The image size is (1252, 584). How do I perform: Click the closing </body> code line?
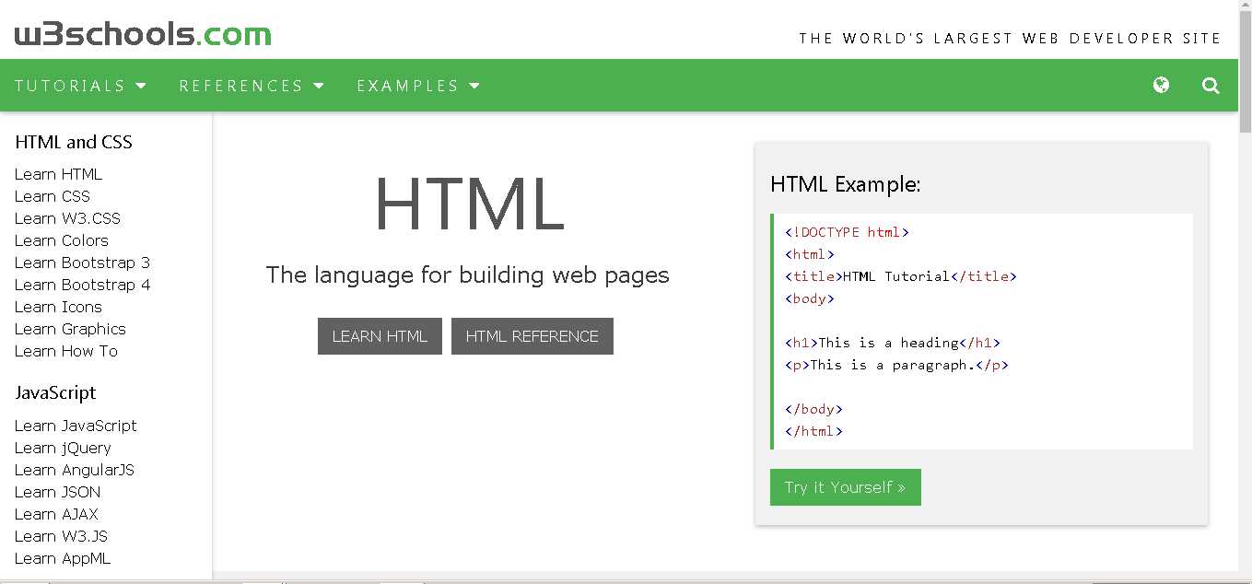click(813, 409)
